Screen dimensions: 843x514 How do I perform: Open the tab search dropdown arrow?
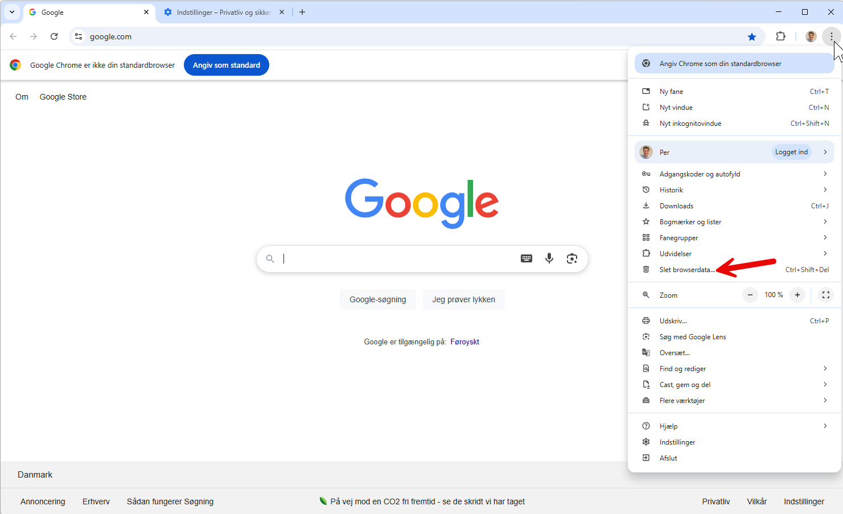[12, 12]
